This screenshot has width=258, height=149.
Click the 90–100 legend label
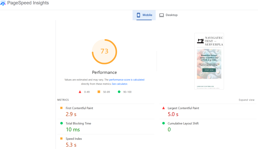(x=127, y=92)
